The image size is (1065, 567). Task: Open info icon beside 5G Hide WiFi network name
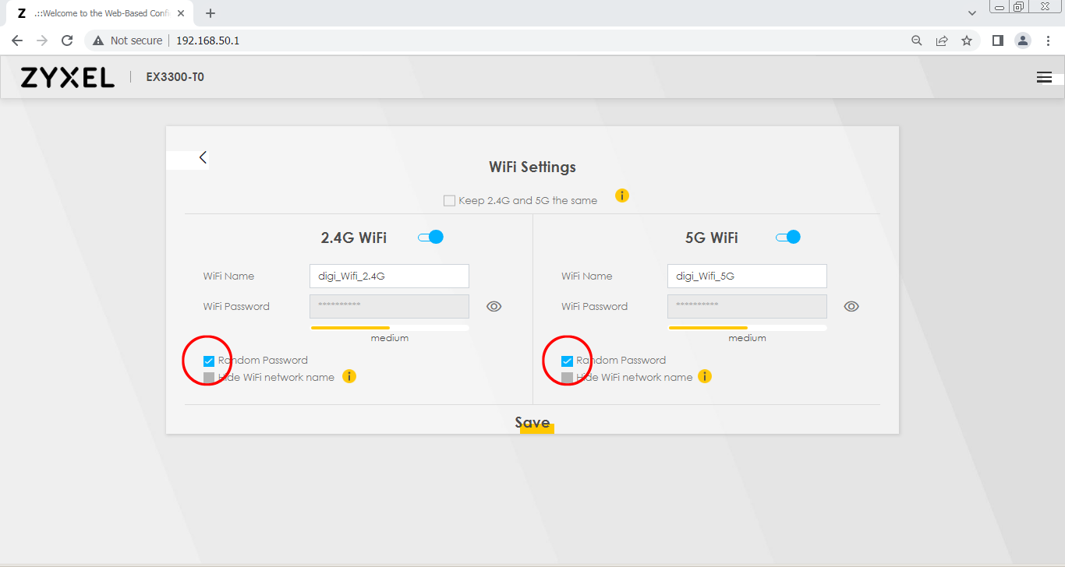click(705, 377)
